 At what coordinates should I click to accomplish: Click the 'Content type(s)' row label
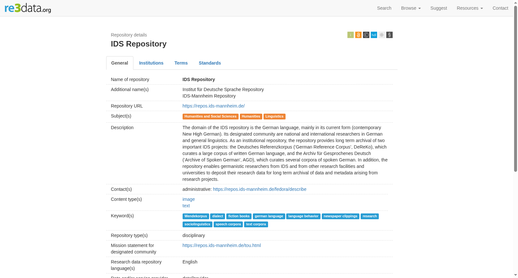(127, 199)
